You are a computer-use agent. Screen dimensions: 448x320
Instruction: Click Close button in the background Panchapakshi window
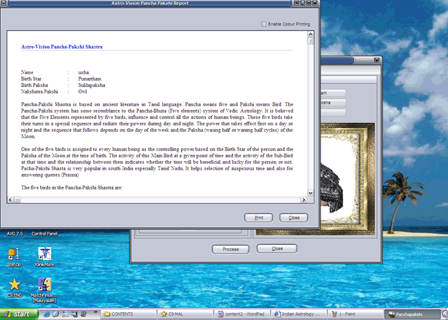click(x=277, y=248)
